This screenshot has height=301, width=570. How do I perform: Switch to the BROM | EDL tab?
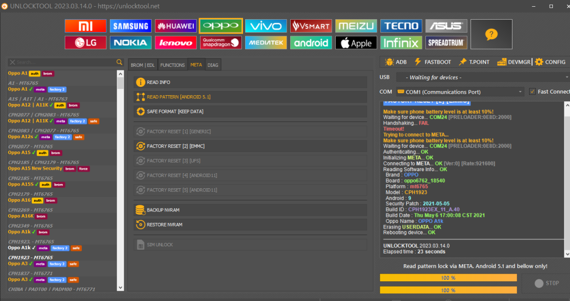pyautogui.click(x=142, y=65)
